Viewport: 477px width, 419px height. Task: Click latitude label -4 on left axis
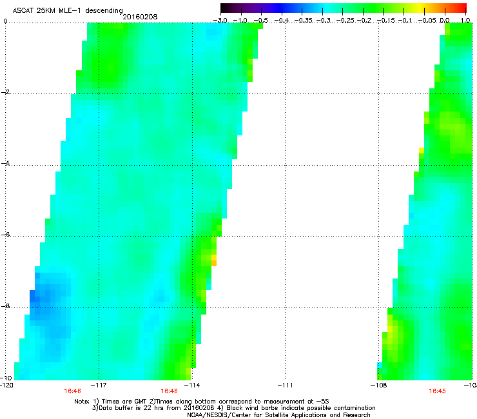[5, 163]
